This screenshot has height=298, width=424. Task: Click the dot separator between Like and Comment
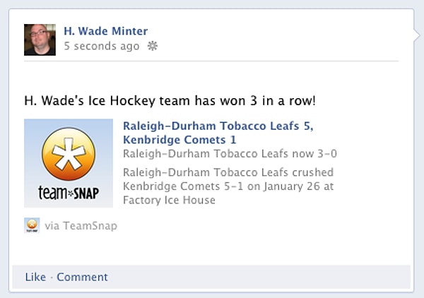[x=52, y=277]
